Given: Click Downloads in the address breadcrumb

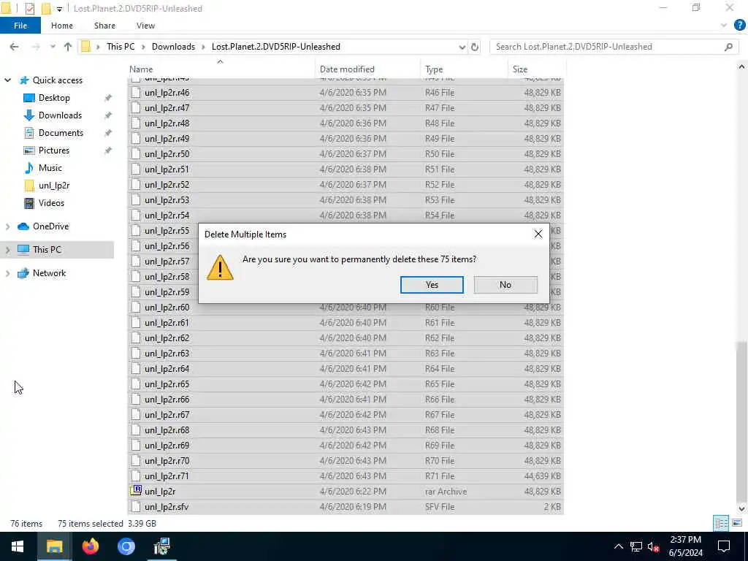Looking at the screenshot, I should point(173,47).
